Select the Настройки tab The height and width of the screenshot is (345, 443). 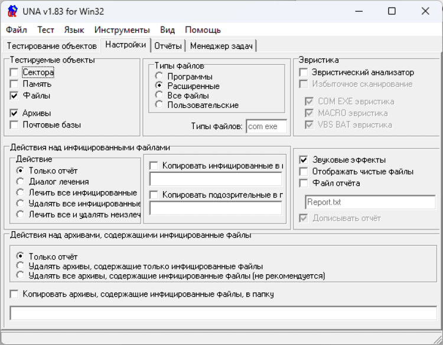(125, 45)
